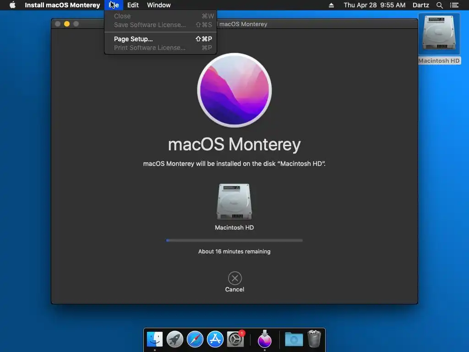Viewport: 469px width, 352px height.
Task: Click the Cancel label under the X
Action: (235, 290)
